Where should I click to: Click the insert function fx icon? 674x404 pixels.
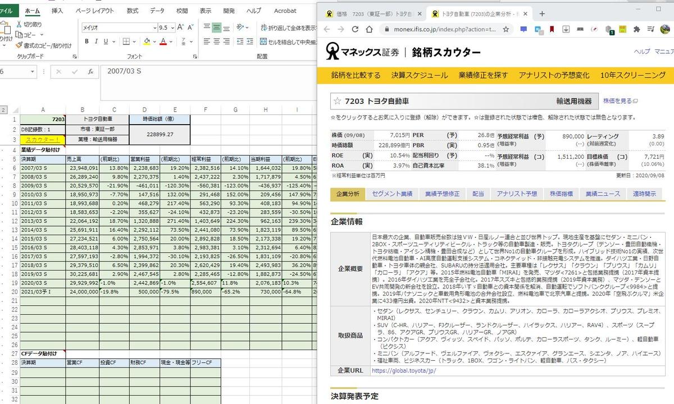(x=90, y=72)
